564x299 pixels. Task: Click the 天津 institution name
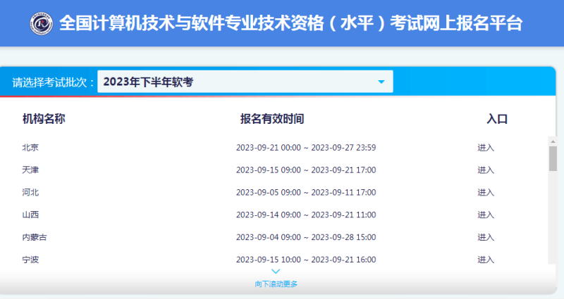(x=30, y=170)
